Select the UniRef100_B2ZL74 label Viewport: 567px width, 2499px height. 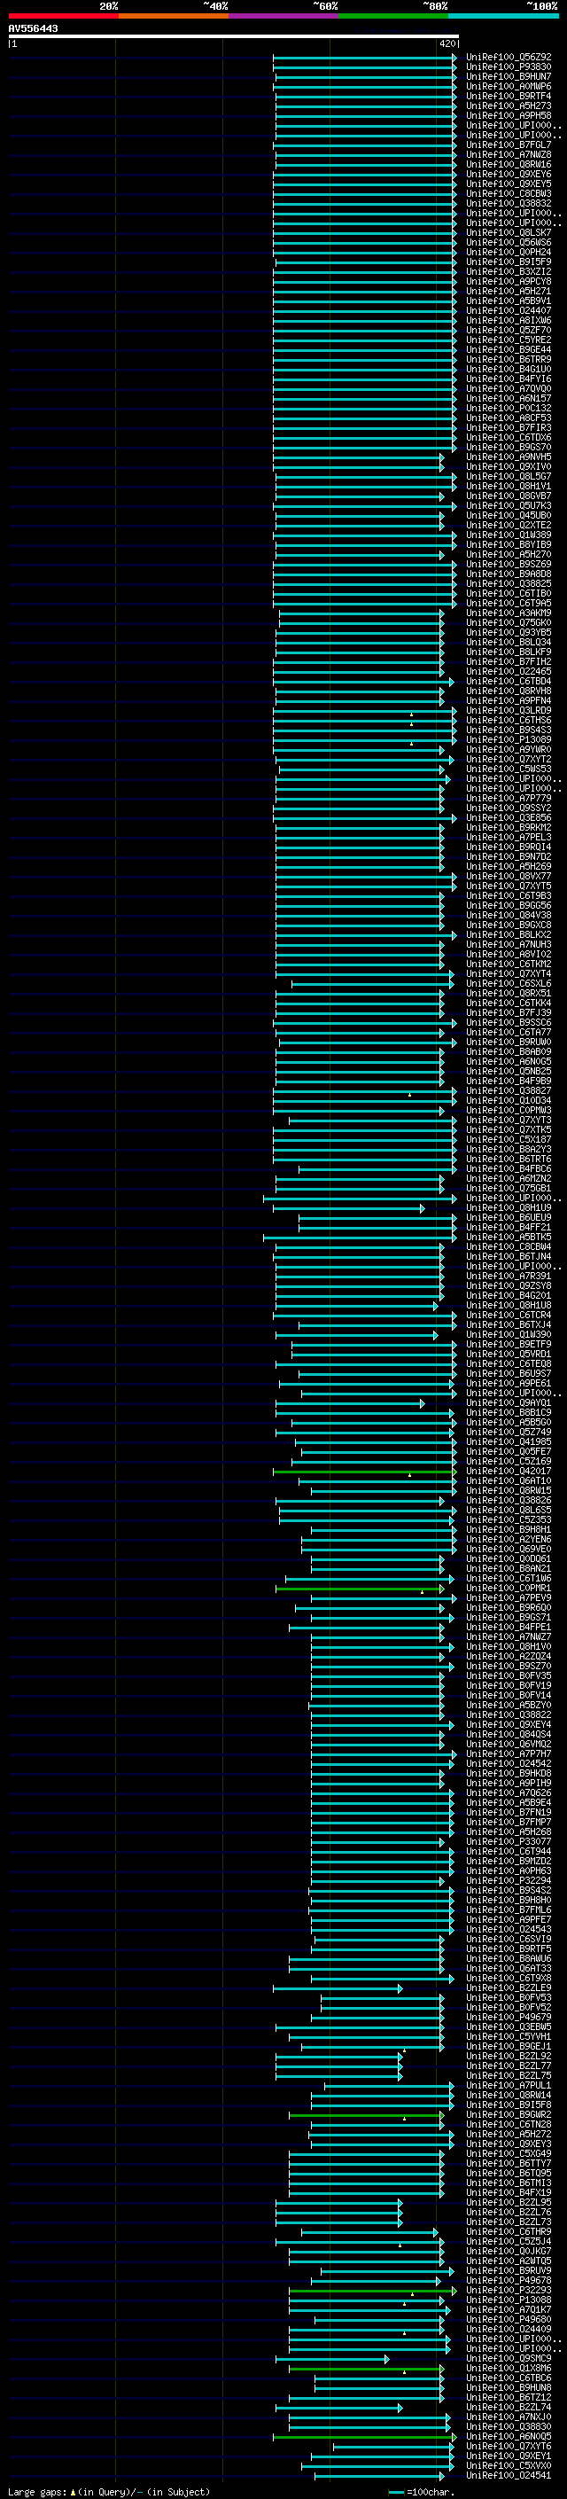[509, 2407]
